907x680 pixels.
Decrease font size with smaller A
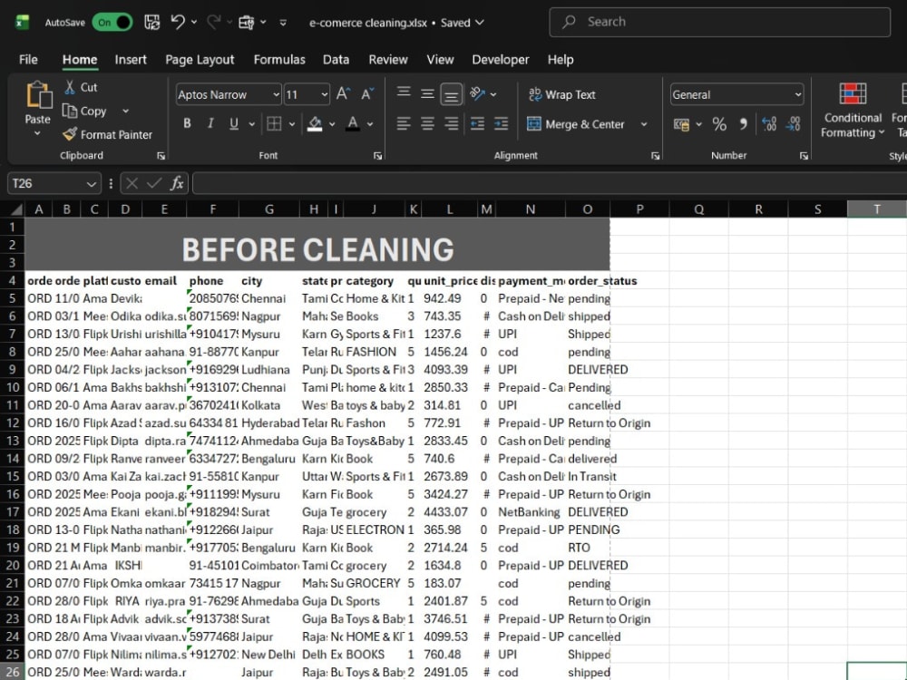[x=368, y=93]
